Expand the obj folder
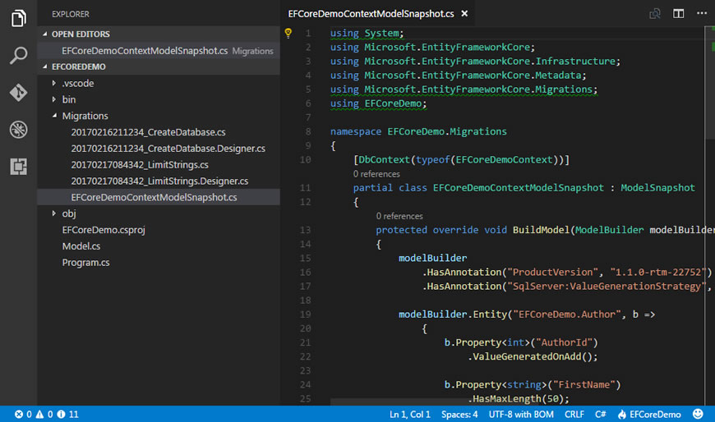Screen dimensions: 715x422 (69, 213)
